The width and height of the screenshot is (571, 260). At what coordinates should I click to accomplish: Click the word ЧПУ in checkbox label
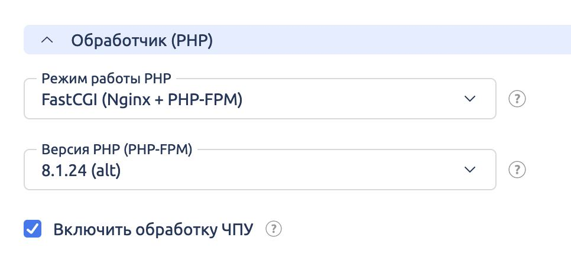(237, 229)
